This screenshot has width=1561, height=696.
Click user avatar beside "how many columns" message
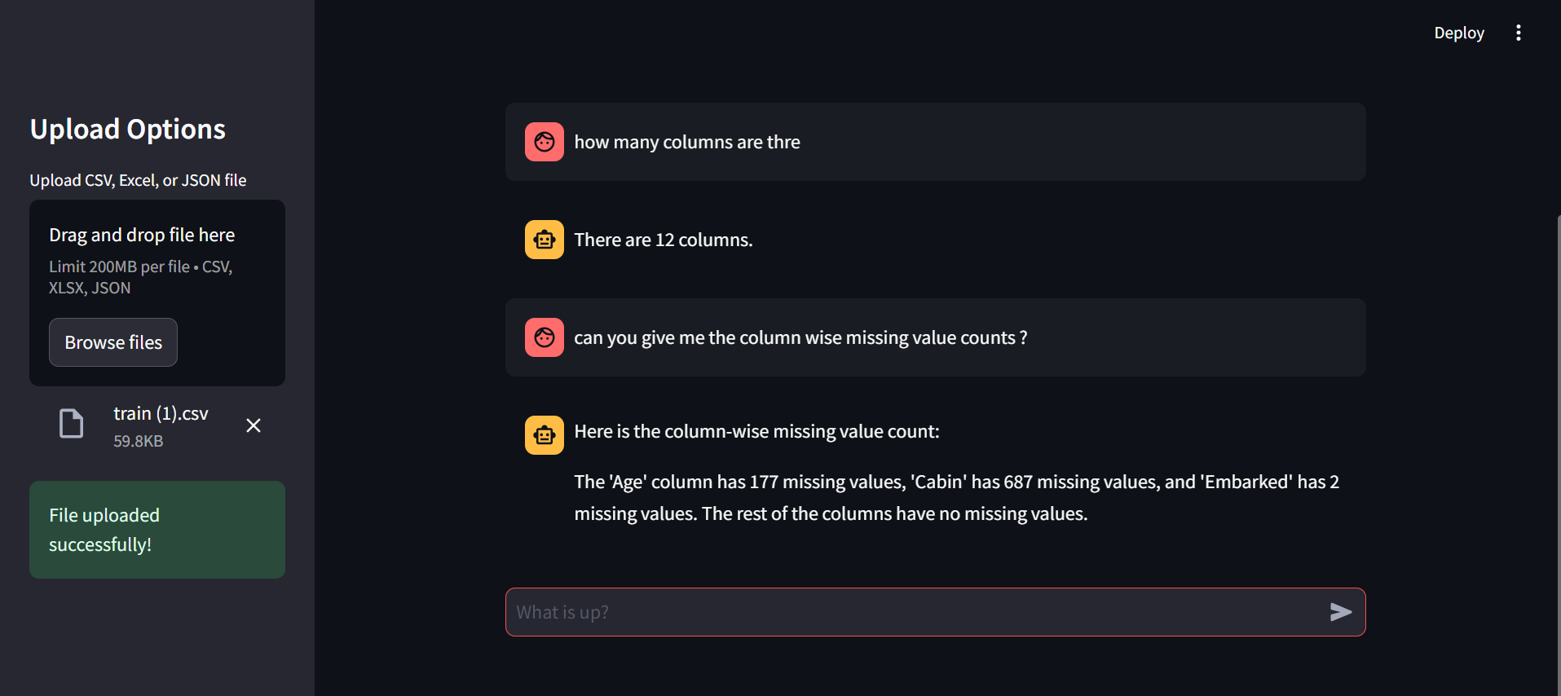(x=545, y=142)
